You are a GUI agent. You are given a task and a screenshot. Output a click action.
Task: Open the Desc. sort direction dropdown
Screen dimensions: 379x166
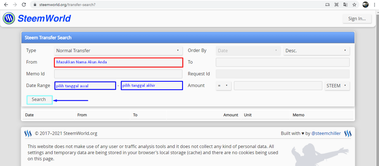(317, 51)
